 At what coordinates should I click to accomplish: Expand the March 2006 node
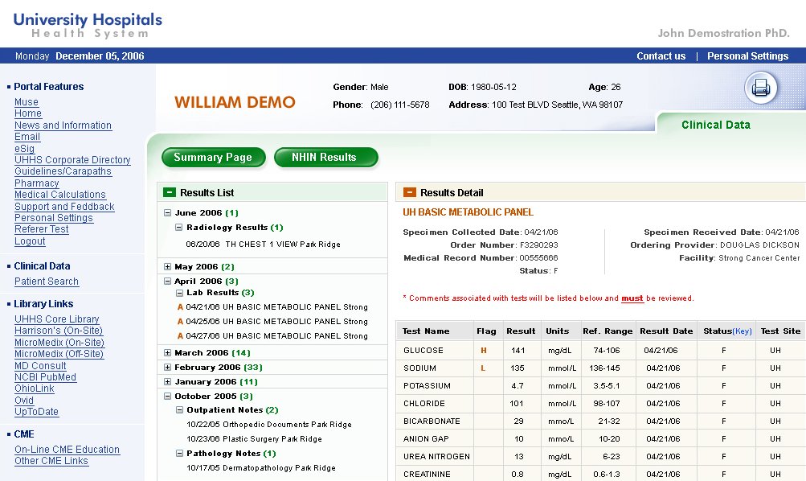(168, 353)
